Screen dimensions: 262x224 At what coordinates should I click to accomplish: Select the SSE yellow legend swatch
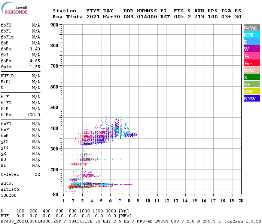coord(252,91)
